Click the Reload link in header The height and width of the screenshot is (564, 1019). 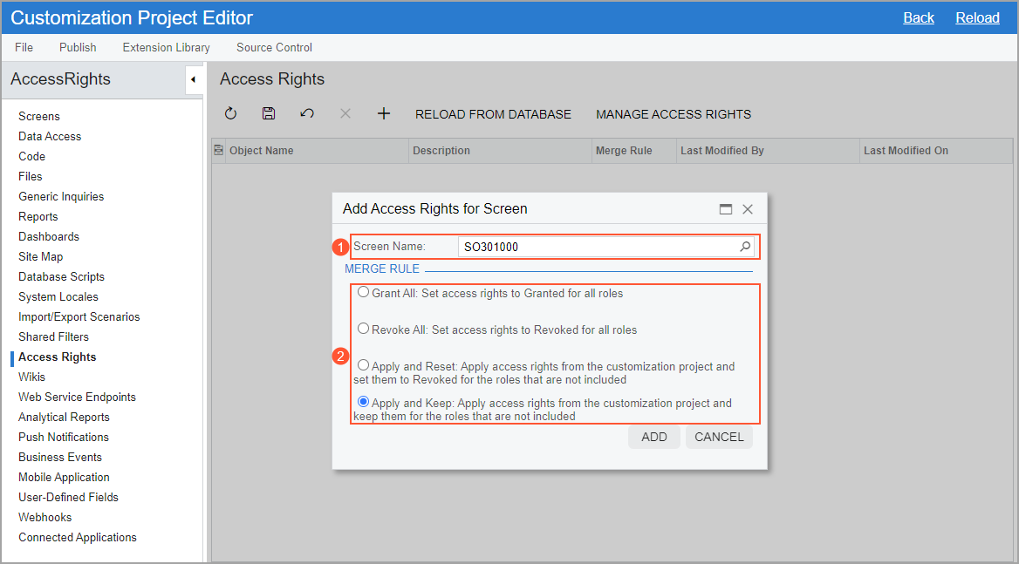pos(977,17)
